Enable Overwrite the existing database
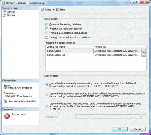This screenshot has height=135, width=151. tap(47, 25)
